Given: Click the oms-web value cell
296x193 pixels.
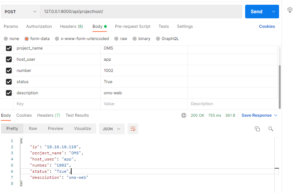Looking at the screenshot, I should pos(144,93).
